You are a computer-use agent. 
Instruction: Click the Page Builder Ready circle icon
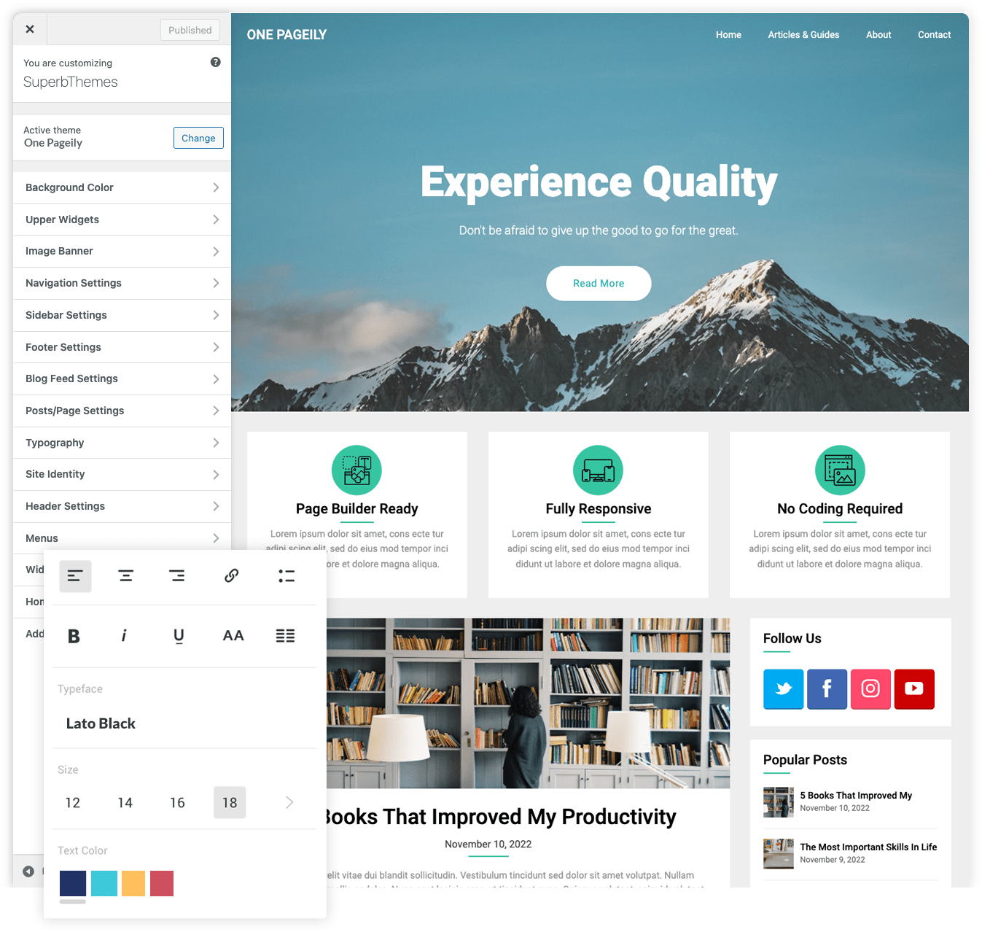click(x=357, y=470)
